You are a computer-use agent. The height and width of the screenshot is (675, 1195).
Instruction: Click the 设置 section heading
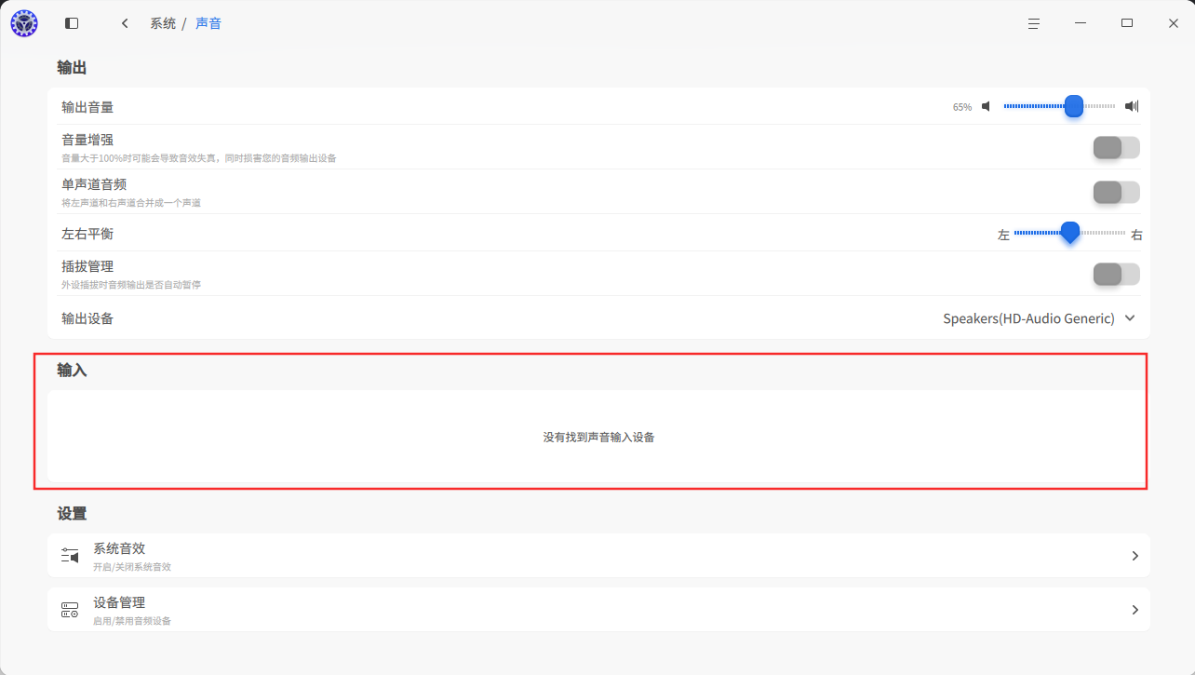click(x=72, y=513)
